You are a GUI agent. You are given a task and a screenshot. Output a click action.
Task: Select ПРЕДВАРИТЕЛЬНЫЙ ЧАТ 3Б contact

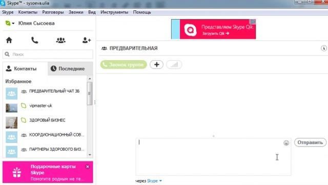tap(45, 94)
